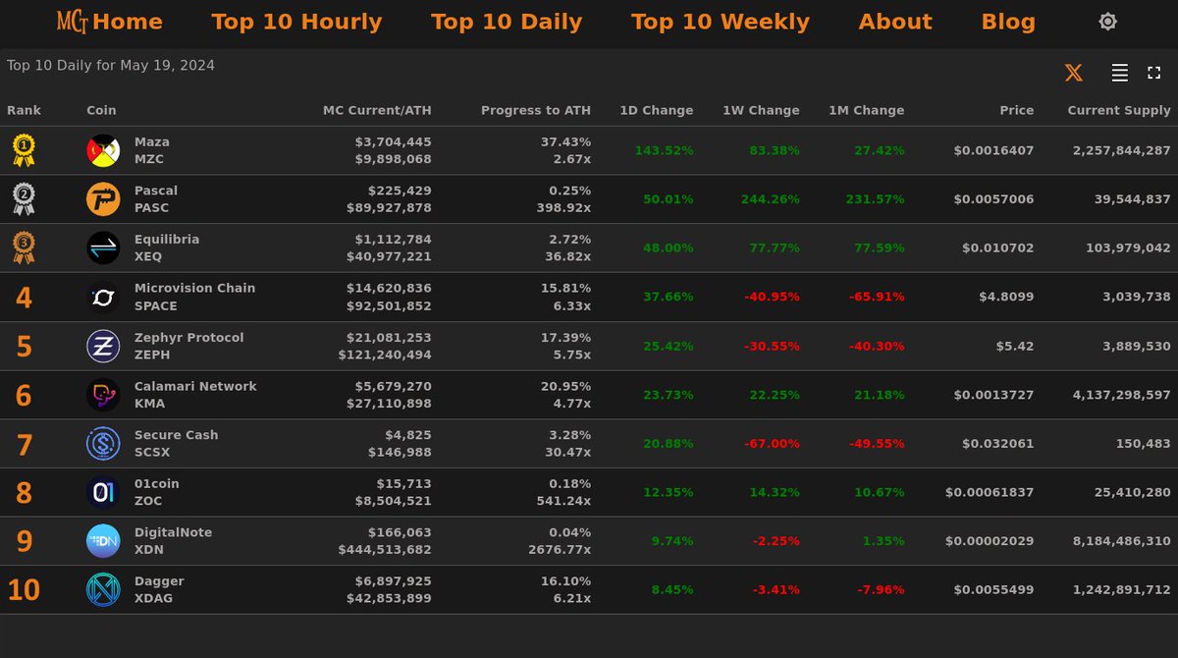Click the 'Top 10 Daily for May 19, 2024' heading
Viewport: 1178px width, 658px height.
[x=111, y=66]
